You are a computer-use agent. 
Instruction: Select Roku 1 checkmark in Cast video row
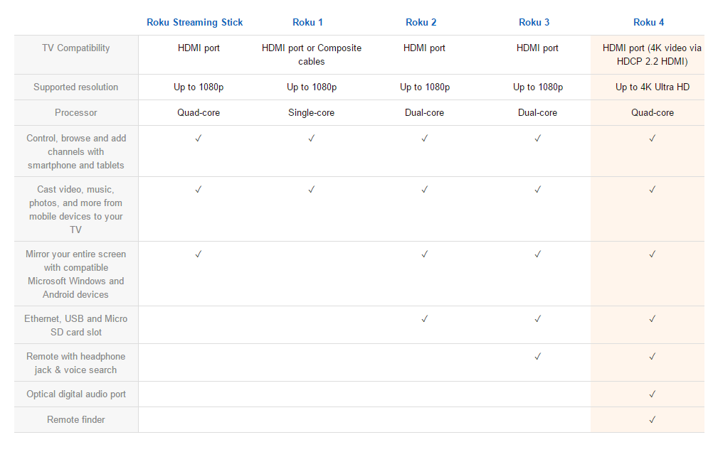[x=312, y=190]
